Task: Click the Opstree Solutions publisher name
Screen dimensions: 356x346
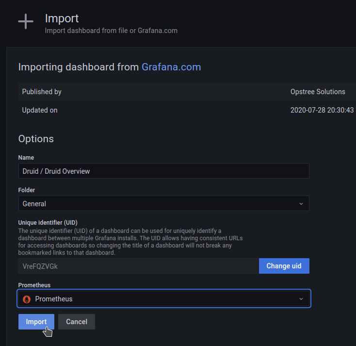Action: click(318, 92)
